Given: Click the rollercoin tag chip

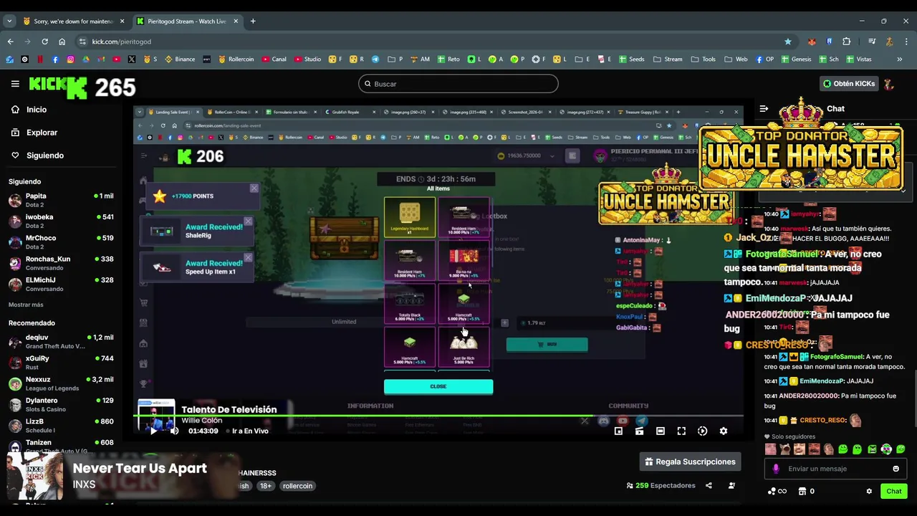Looking at the screenshot, I should (297, 485).
